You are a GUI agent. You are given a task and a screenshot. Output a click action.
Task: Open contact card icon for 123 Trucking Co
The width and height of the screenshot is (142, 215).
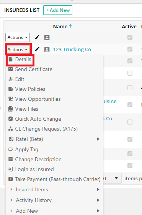click(x=47, y=50)
